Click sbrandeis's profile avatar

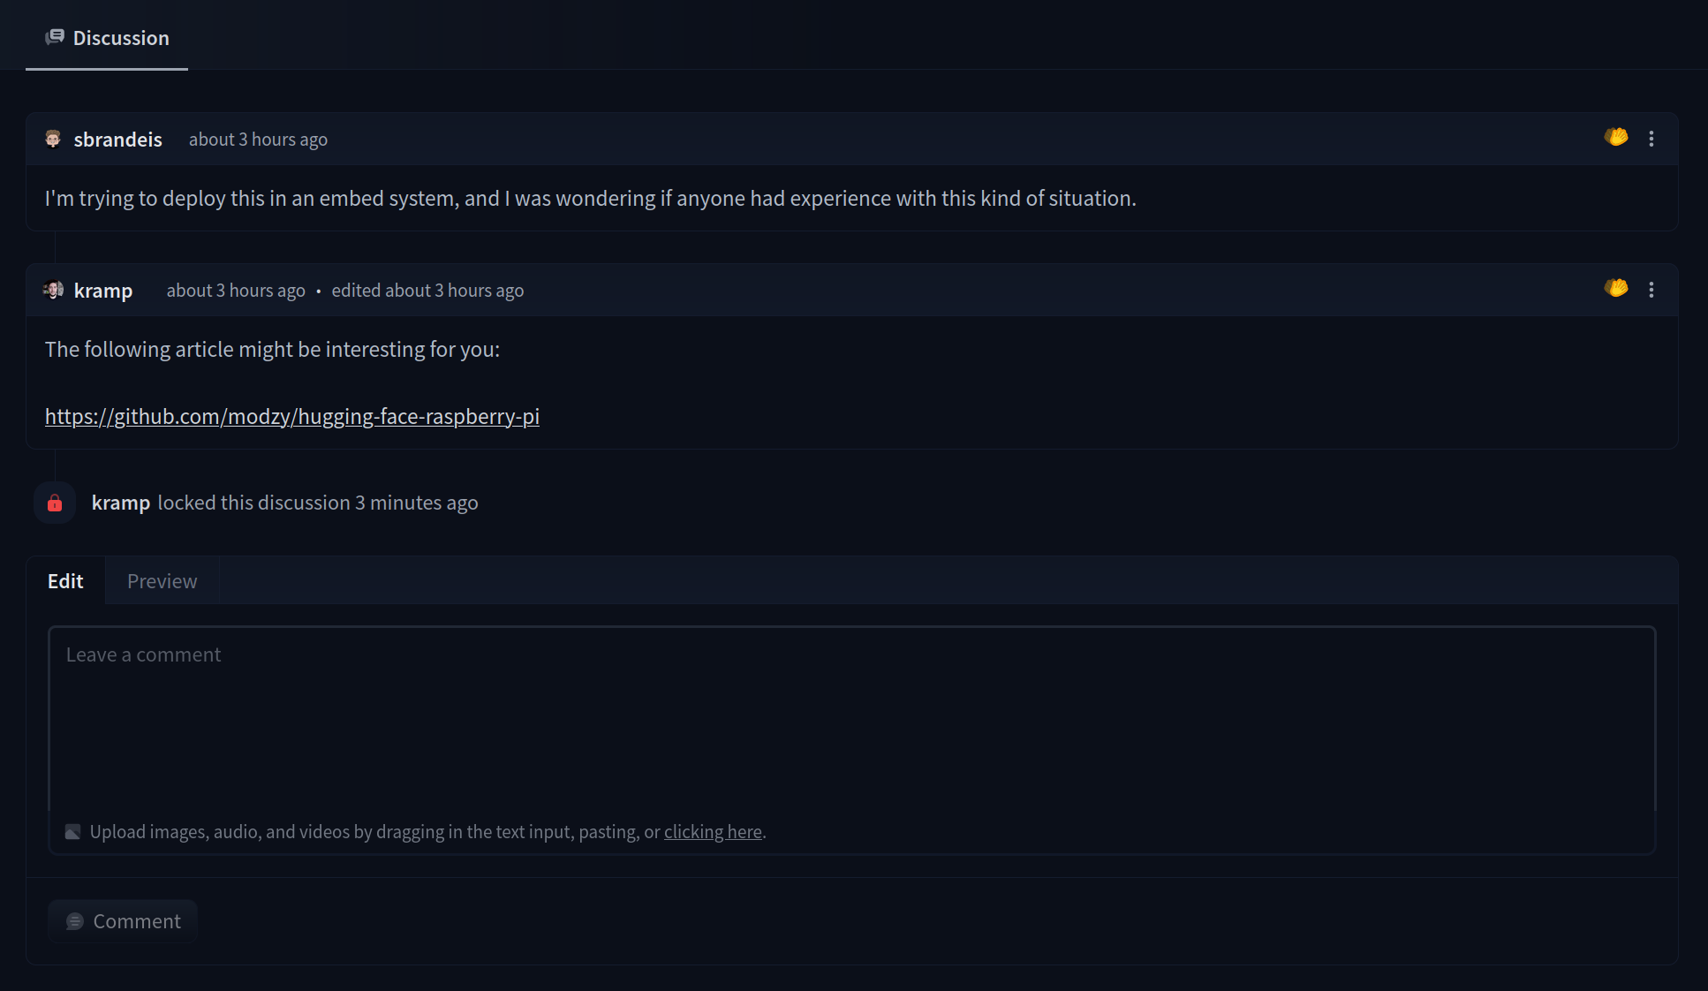[53, 139]
